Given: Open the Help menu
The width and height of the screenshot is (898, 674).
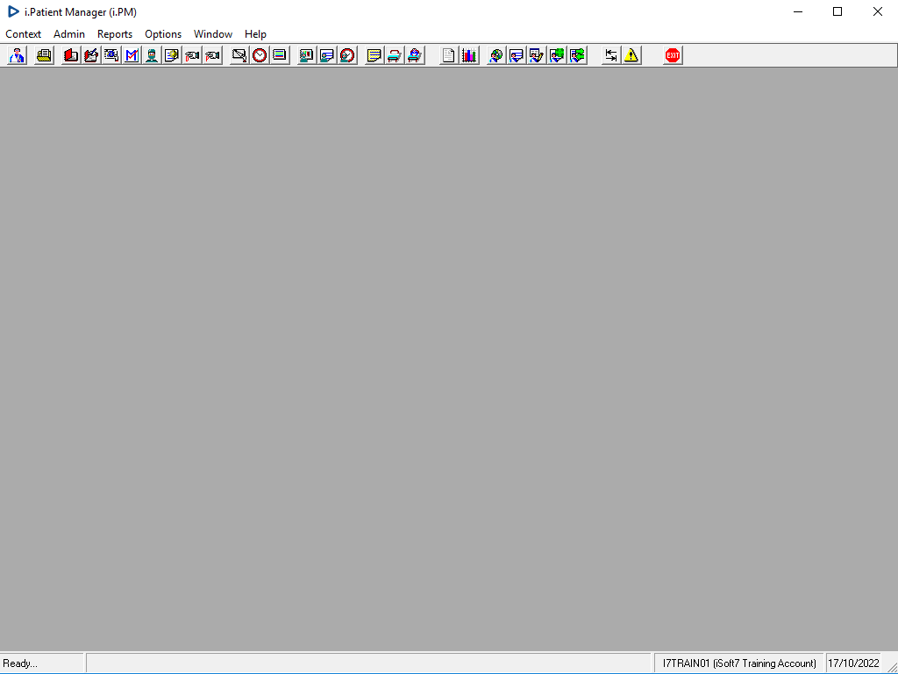Looking at the screenshot, I should (x=255, y=34).
